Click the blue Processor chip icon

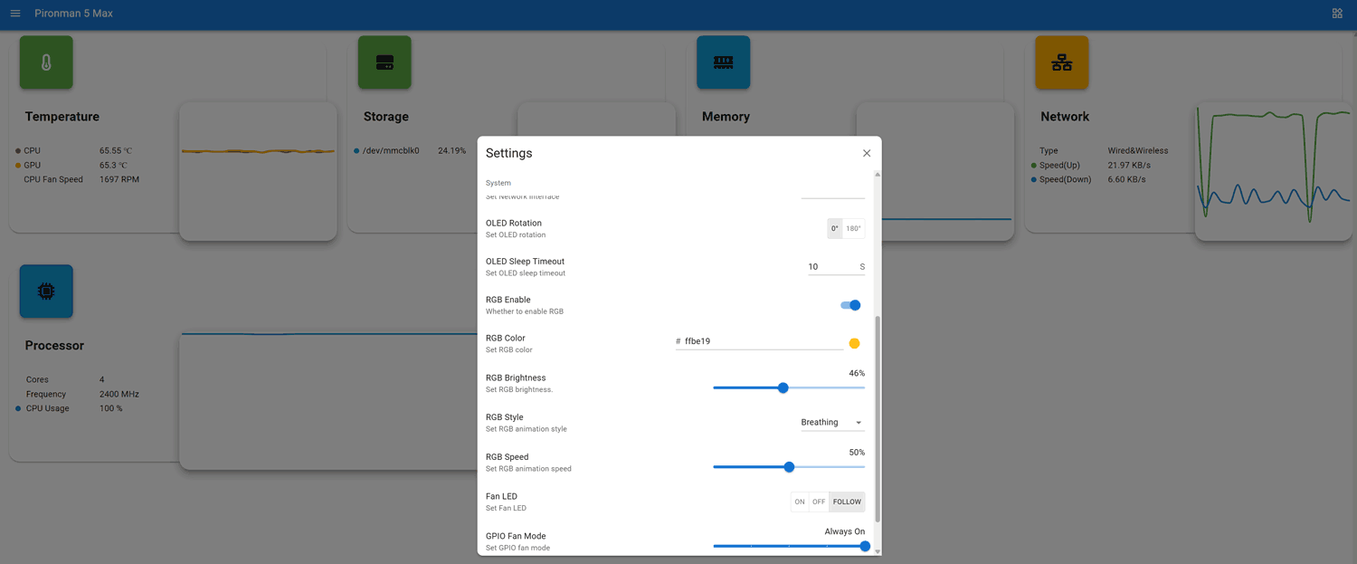coord(46,292)
